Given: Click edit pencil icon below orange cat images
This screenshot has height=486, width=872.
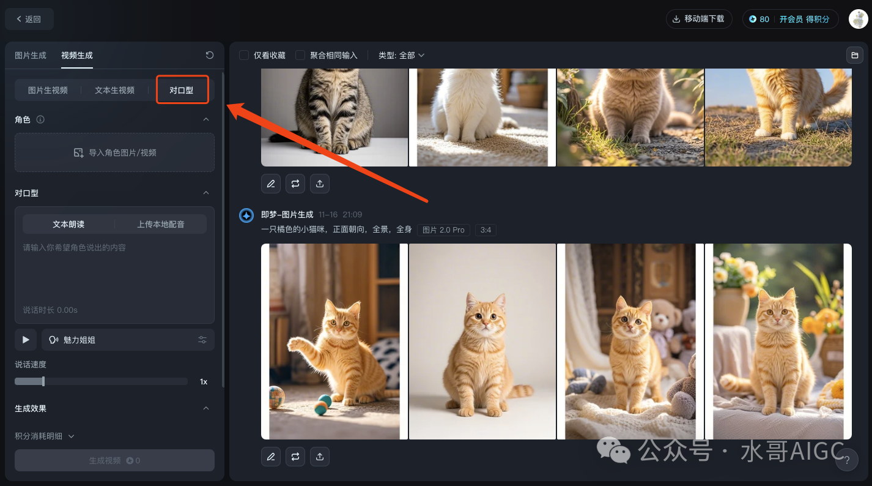Looking at the screenshot, I should [x=271, y=457].
